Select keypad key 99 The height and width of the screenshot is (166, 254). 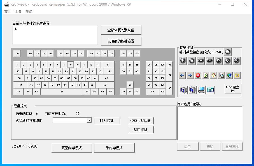click(x=152, y=92)
